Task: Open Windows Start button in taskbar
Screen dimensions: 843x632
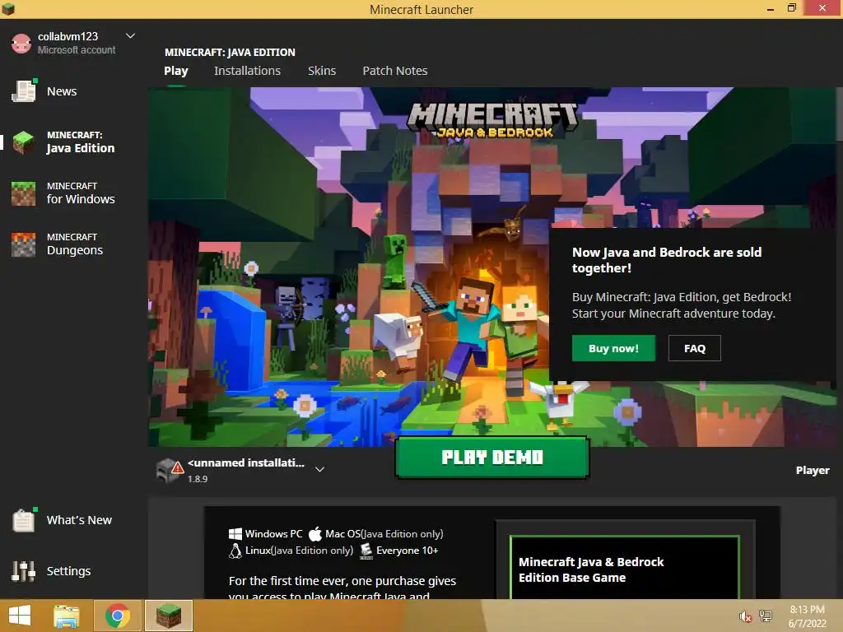Action: click(20, 616)
